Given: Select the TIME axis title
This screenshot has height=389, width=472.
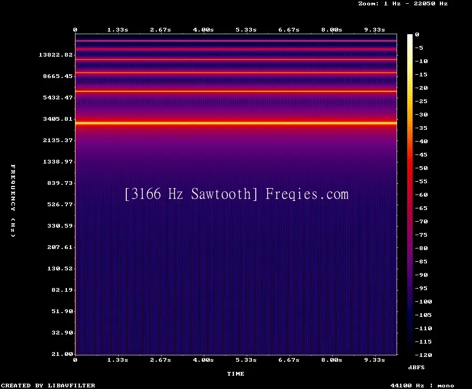Looking at the screenshot, I should [x=235, y=374].
